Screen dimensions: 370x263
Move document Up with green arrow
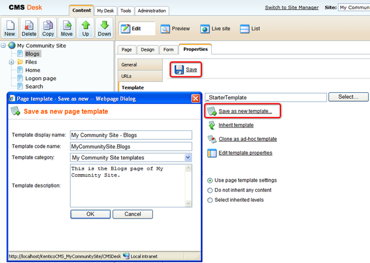coord(85,27)
